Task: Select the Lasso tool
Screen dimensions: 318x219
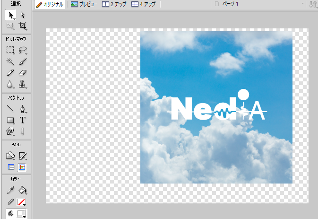Action: [x=22, y=50]
